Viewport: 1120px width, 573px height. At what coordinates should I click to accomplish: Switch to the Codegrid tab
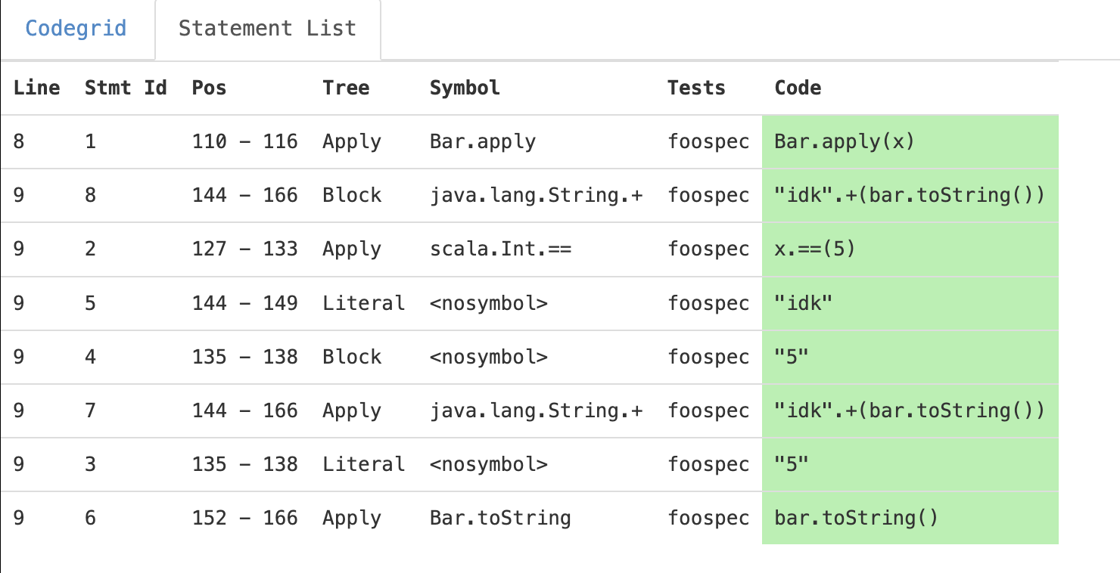(x=76, y=29)
